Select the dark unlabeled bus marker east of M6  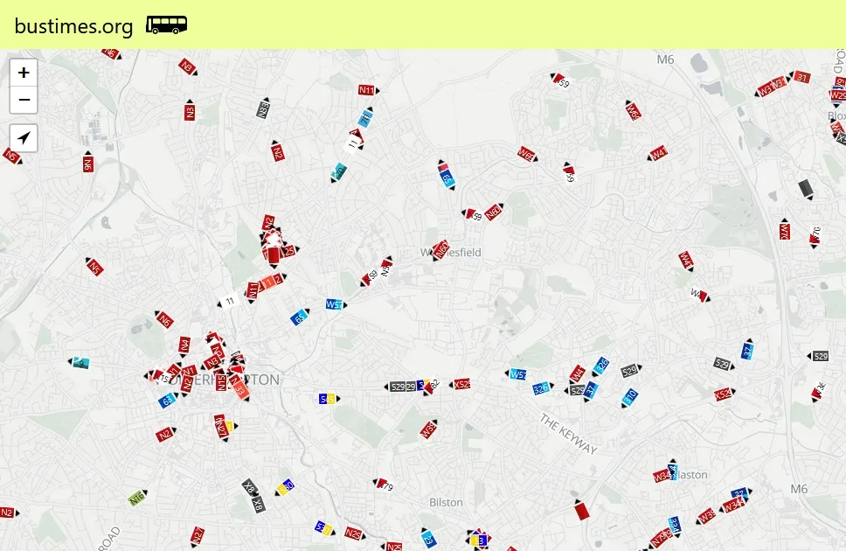806,188
